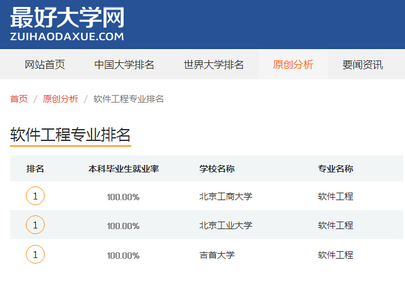Click the 排名 column header

pyautogui.click(x=35, y=169)
